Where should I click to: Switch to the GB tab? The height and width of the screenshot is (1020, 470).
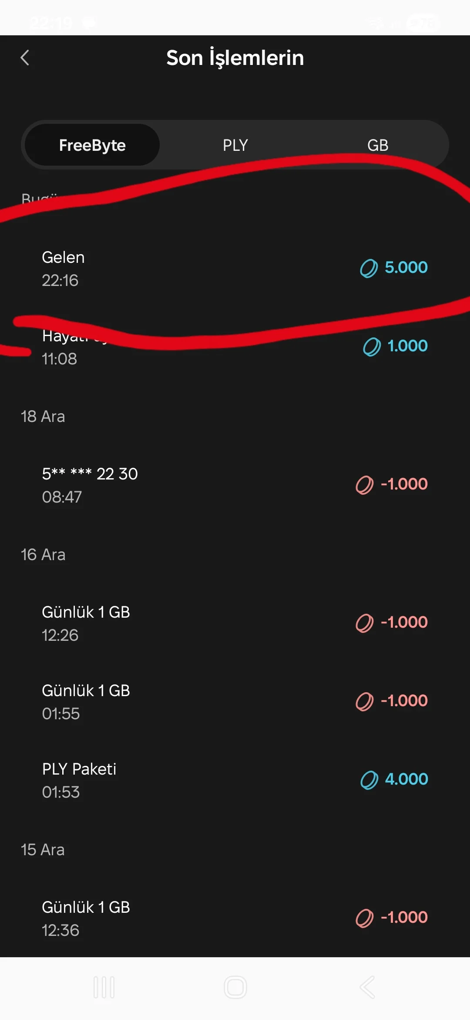377,145
